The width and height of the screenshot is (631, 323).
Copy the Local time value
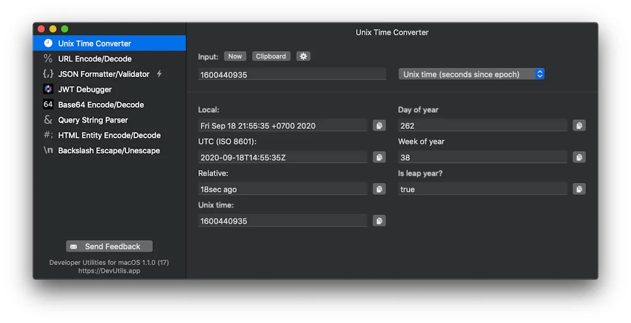[x=379, y=126]
